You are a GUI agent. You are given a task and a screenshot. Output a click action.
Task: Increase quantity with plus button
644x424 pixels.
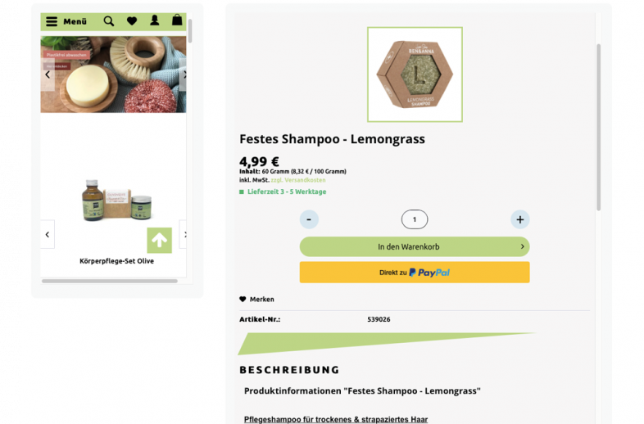pyautogui.click(x=520, y=219)
